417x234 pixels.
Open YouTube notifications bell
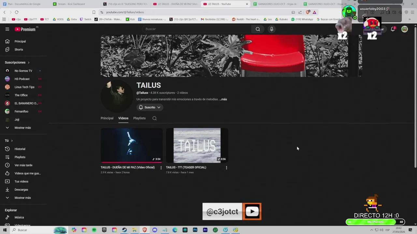[x=393, y=29]
